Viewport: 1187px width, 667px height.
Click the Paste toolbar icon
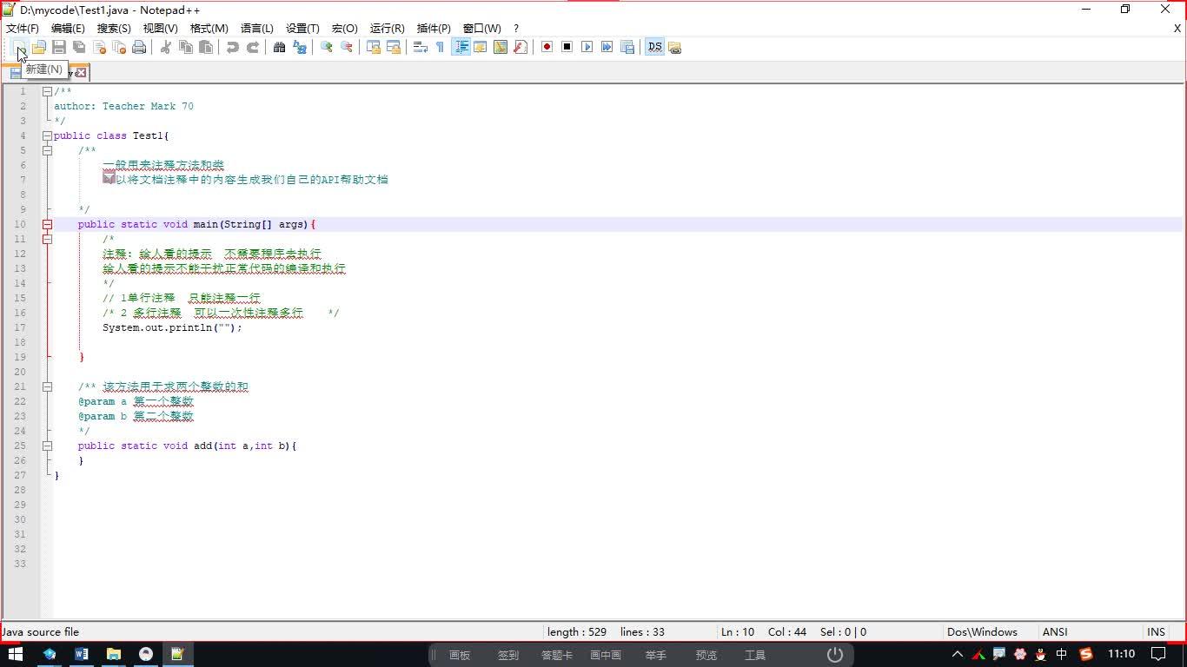pos(206,47)
